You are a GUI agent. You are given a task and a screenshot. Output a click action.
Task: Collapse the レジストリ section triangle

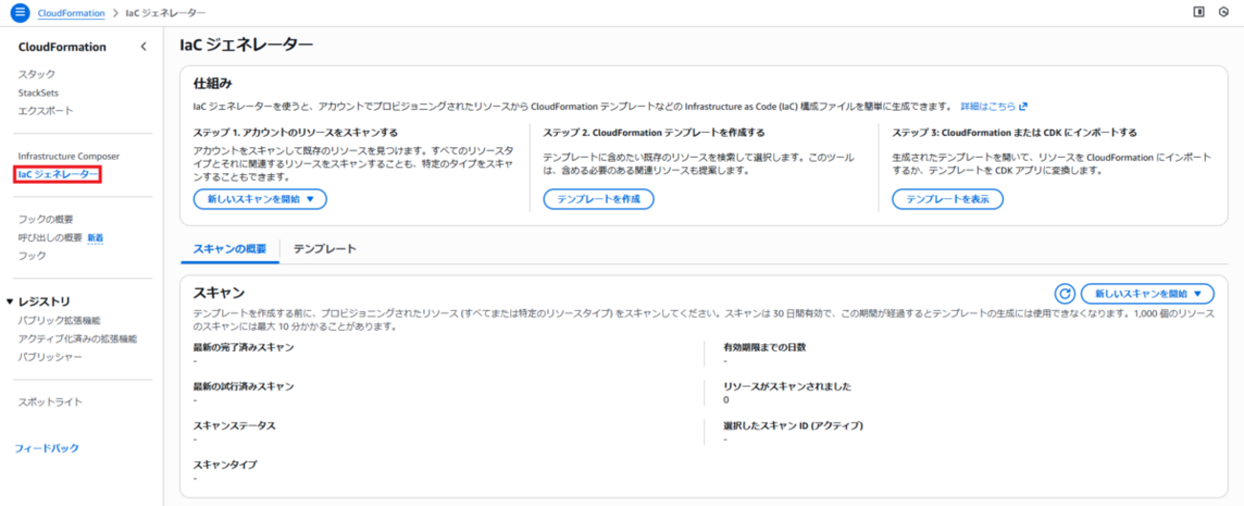pyautogui.click(x=9, y=301)
